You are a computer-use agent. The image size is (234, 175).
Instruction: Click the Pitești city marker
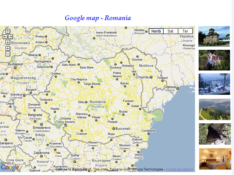point(96,120)
